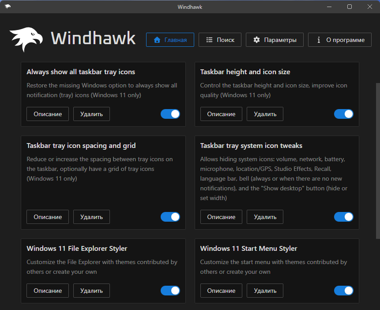The width and height of the screenshot is (380, 310).
Task: Click Удалить for Always show all tray icons
Action: 92,114
